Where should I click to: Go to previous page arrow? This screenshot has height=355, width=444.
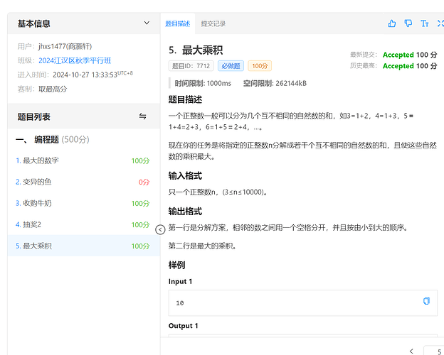pyautogui.click(x=411, y=351)
